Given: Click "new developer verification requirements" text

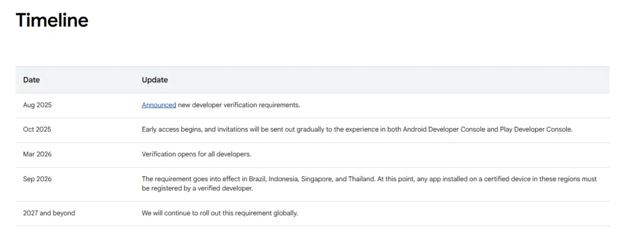Looking at the screenshot, I should (x=239, y=105).
